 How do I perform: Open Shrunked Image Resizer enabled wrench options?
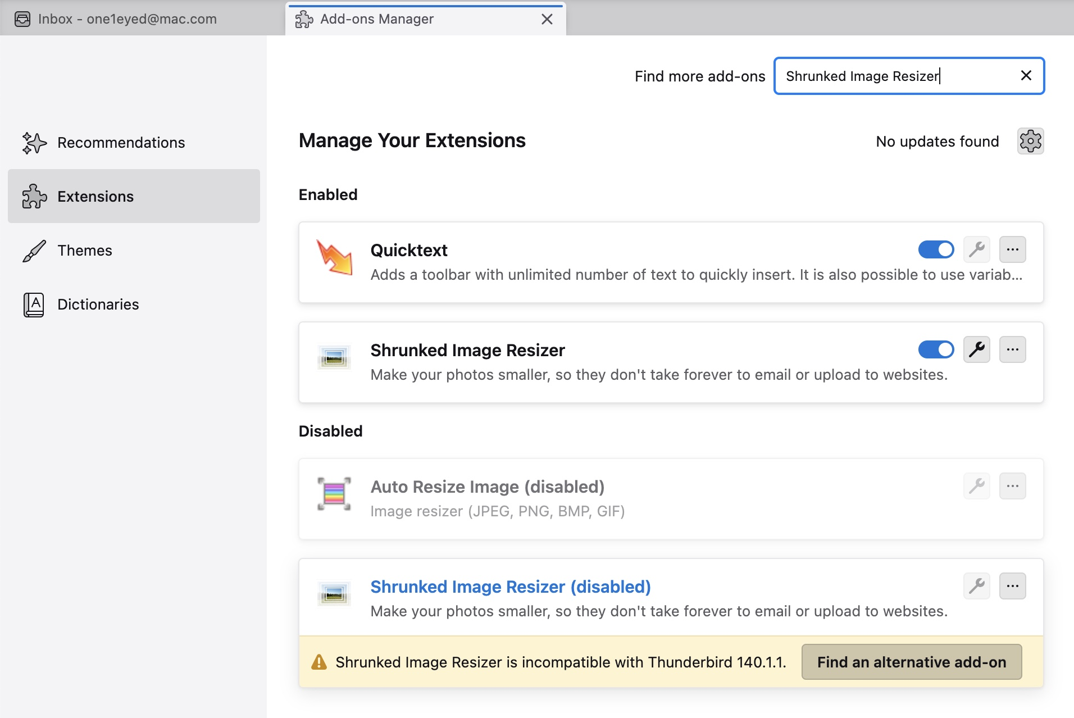coord(977,349)
